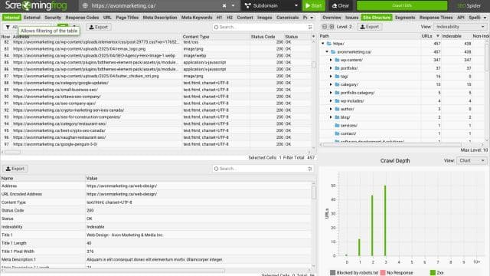
Task: Expand the category/ folder
Action: 331,84
